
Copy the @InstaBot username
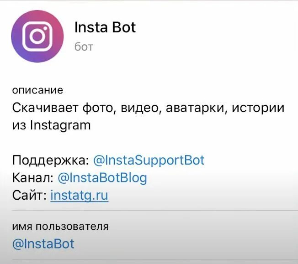[x=43, y=244]
